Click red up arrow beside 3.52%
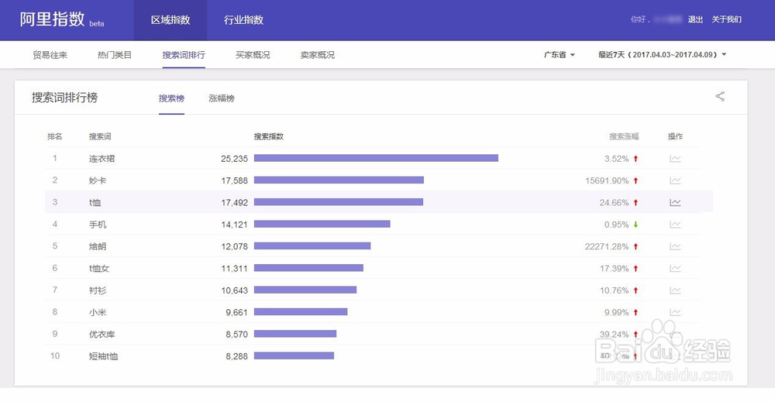Image resolution: width=775 pixels, height=402 pixels. click(x=636, y=159)
